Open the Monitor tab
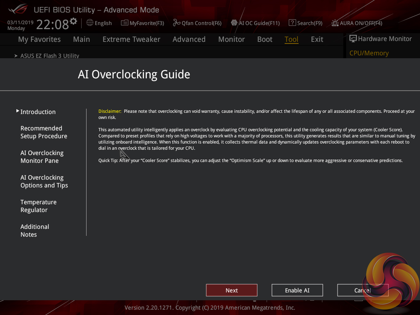 231,39
